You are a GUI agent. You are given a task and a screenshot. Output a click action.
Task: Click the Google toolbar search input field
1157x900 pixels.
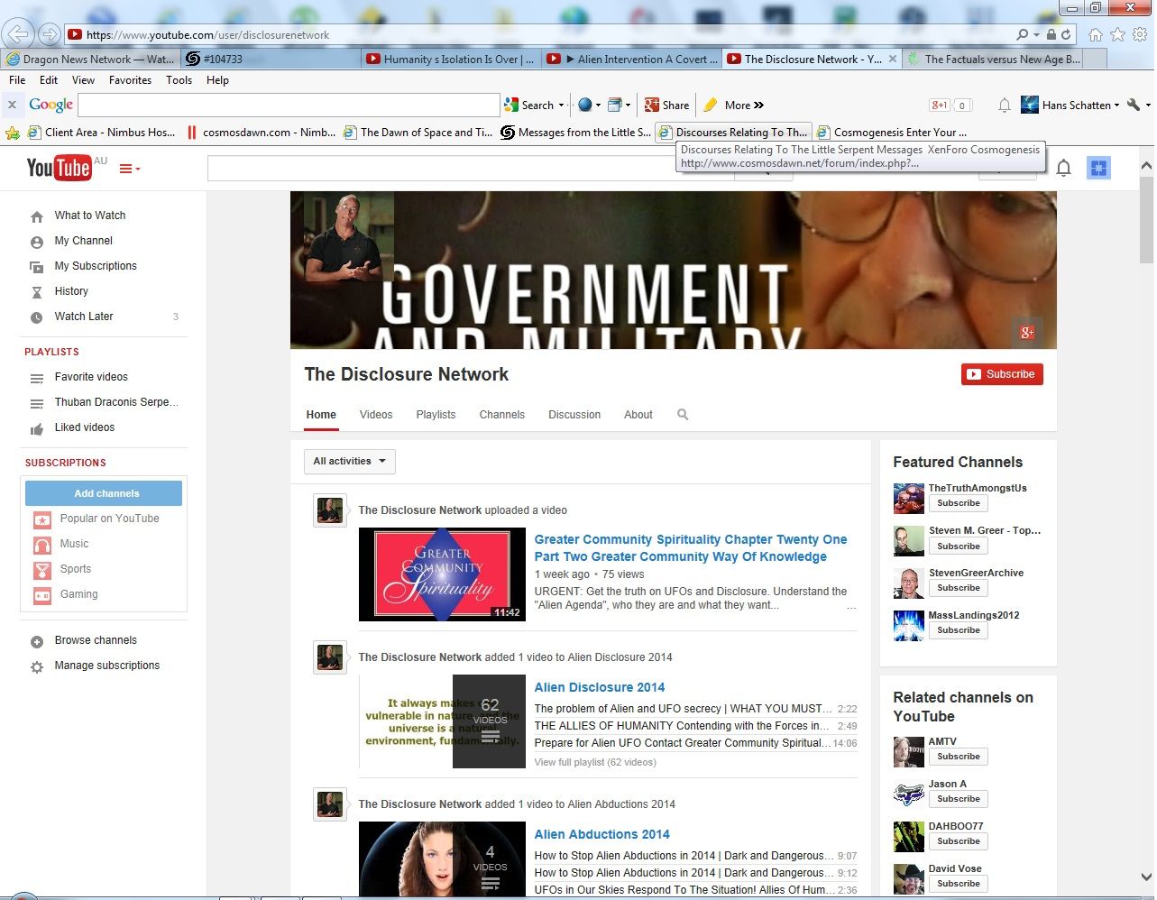pyautogui.click(x=289, y=106)
